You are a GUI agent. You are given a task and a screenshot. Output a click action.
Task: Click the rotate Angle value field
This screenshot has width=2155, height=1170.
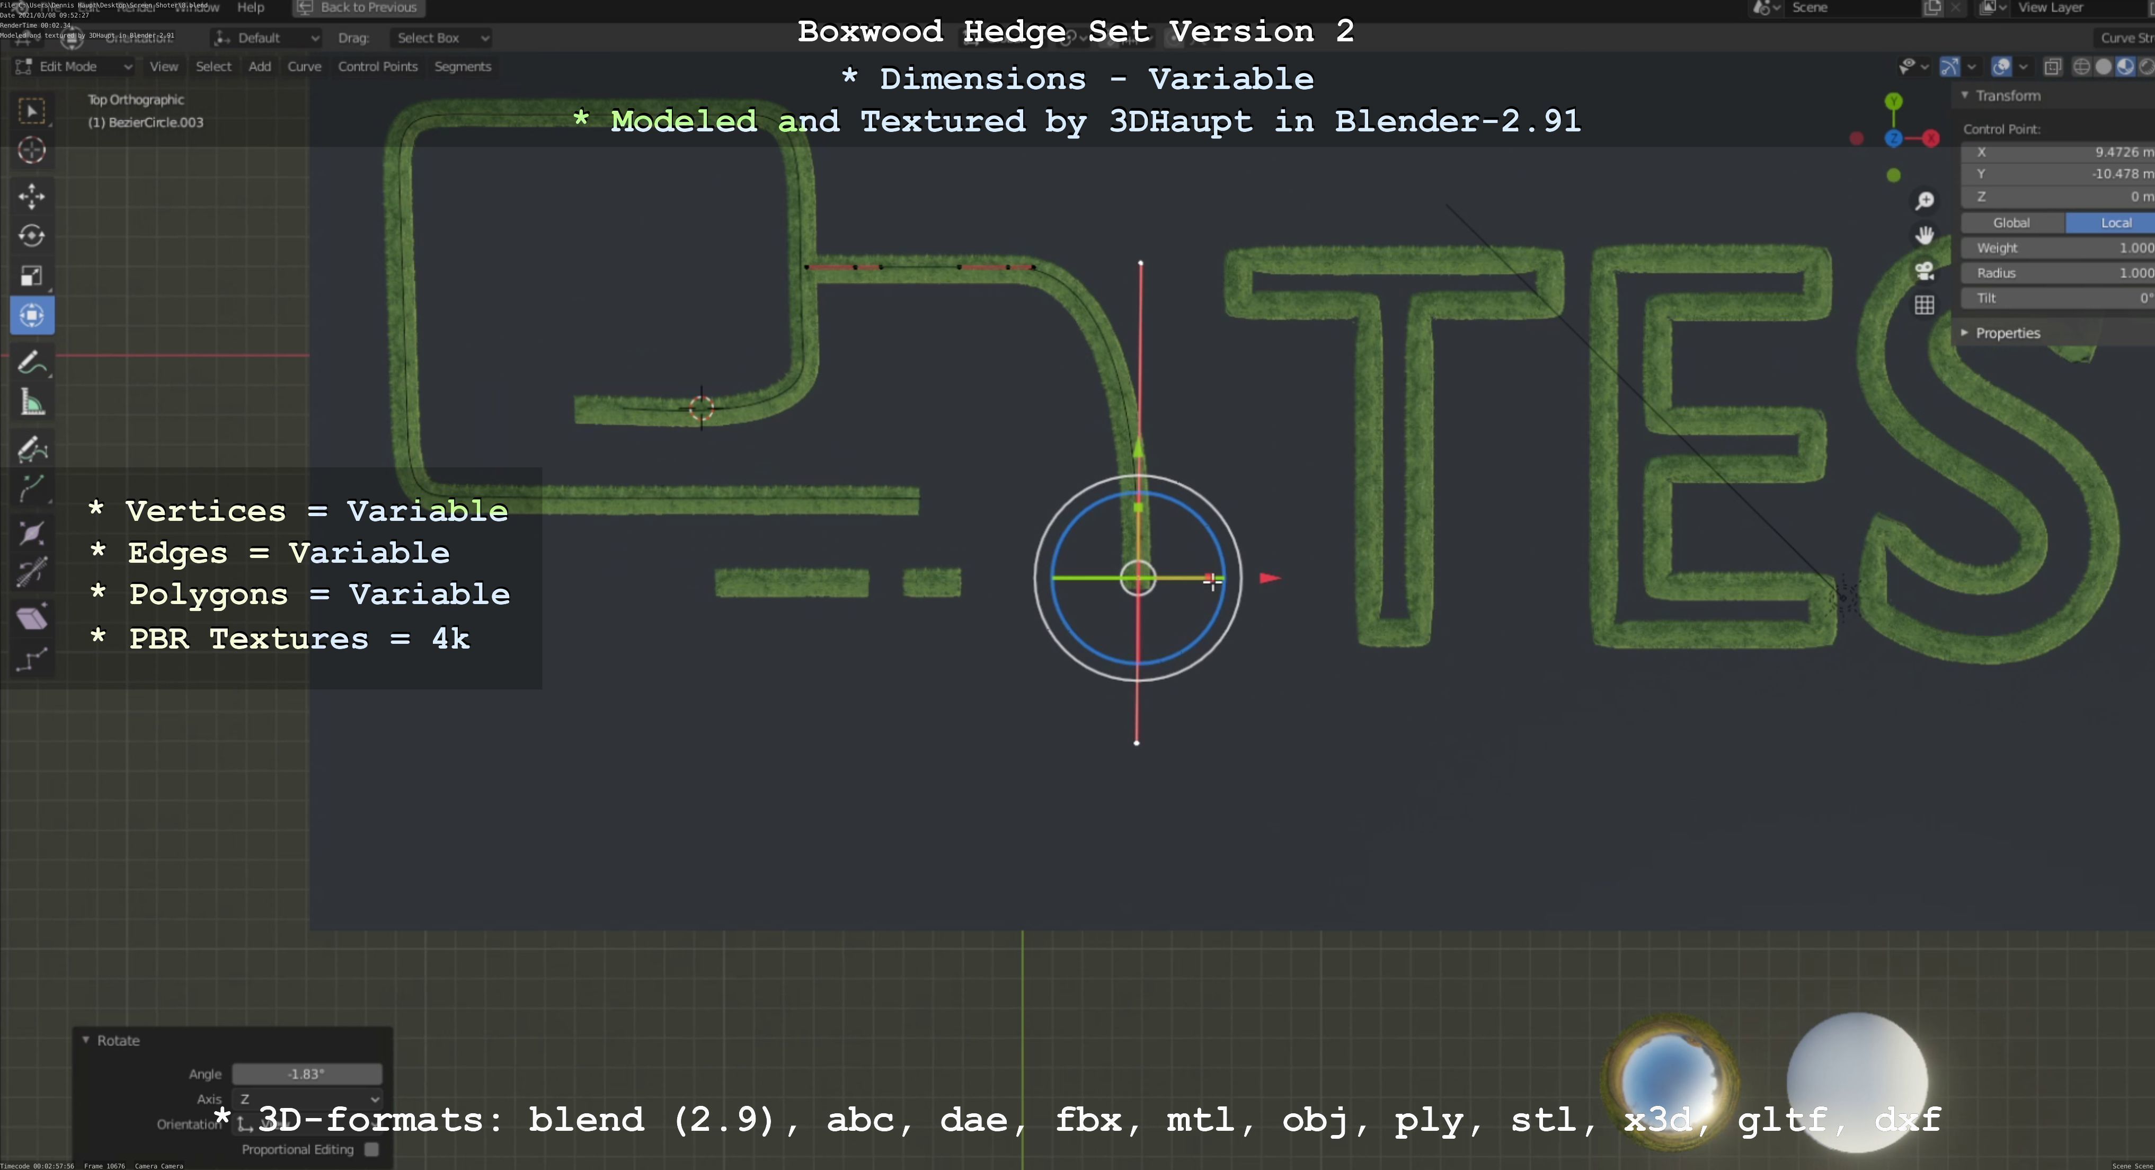[306, 1074]
